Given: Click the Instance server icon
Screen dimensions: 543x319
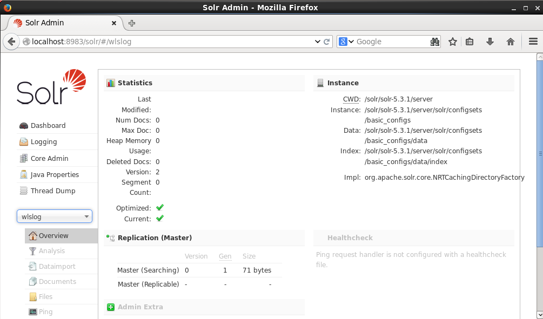Looking at the screenshot, I should pyautogui.click(x=320, y=83).
